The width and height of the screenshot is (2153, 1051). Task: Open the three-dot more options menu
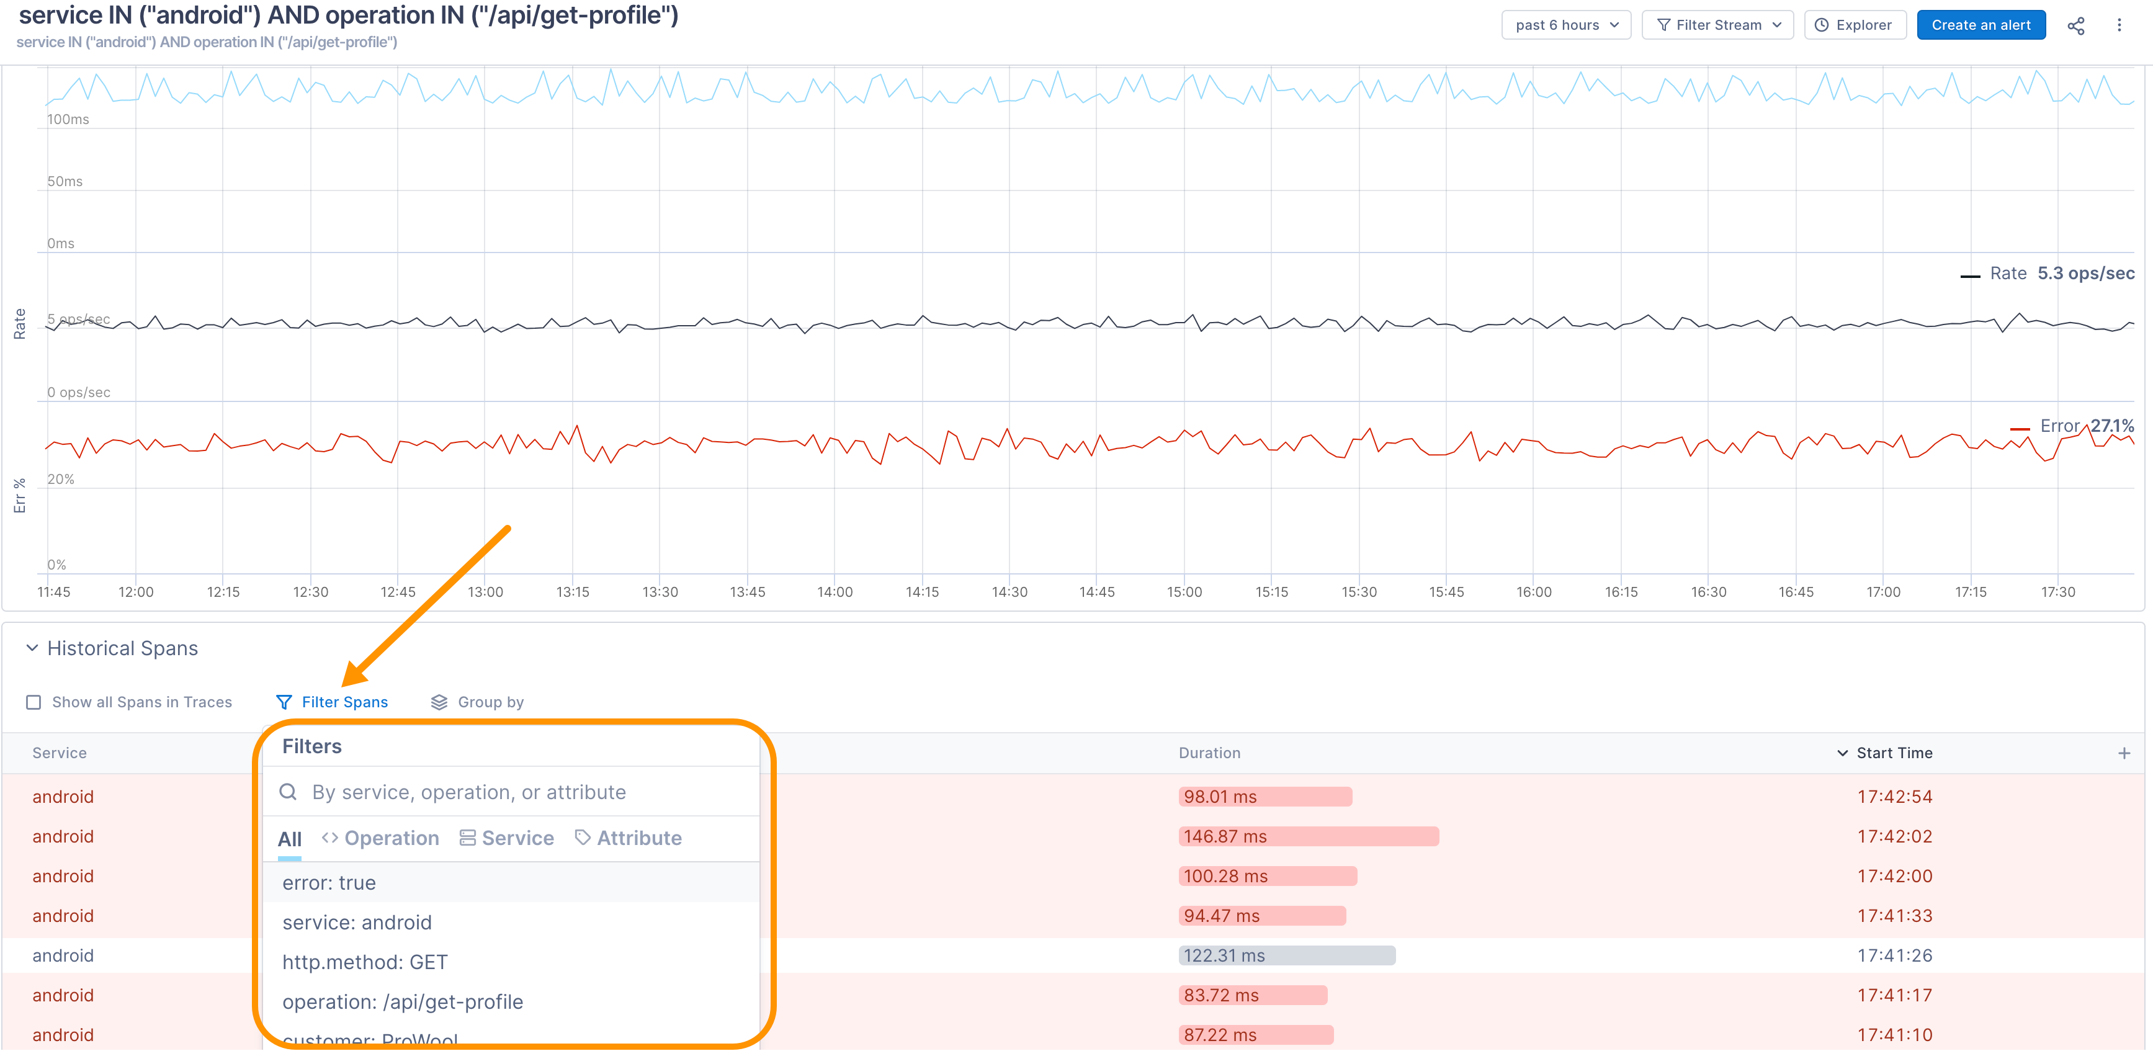2119,26
